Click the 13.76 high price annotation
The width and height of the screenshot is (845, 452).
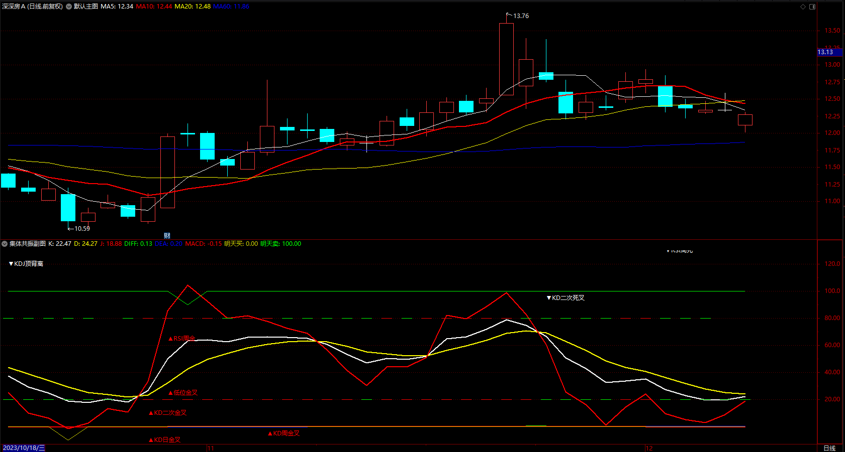tap(521, 16)
